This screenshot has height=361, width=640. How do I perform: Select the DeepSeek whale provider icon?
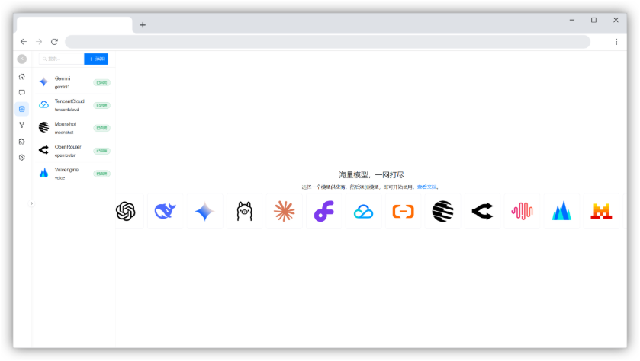click(165, 211)
